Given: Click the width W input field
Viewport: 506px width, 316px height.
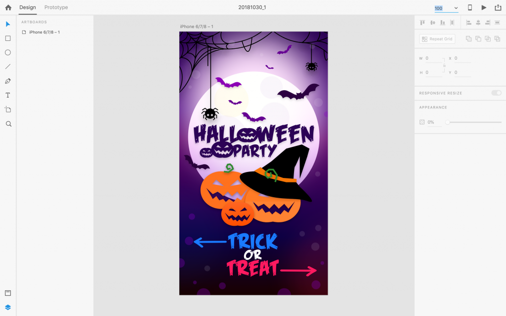Looking at the screenshot, I should coord(433,58).
